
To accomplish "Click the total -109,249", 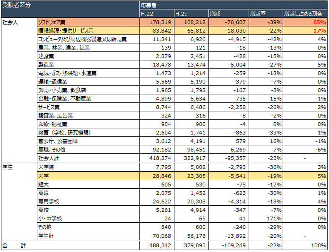I will point(234,245).
